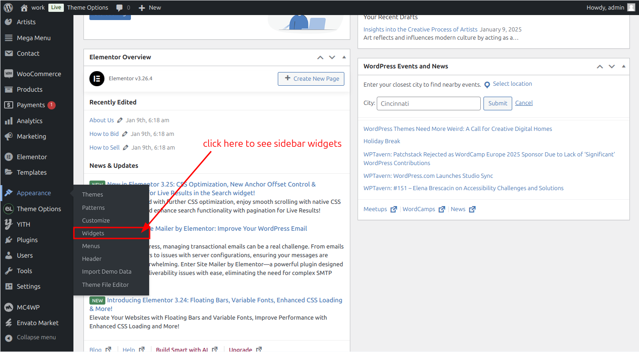This screenshot has height=352, width=639.
Task: Collapse the WordPress Events and News panel
Action: tap(623, 67)
